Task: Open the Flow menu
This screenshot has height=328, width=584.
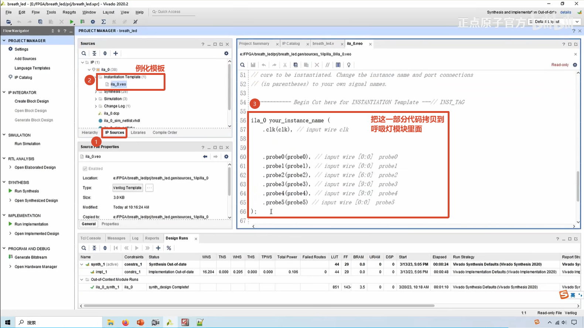Action: click(35, 12)
